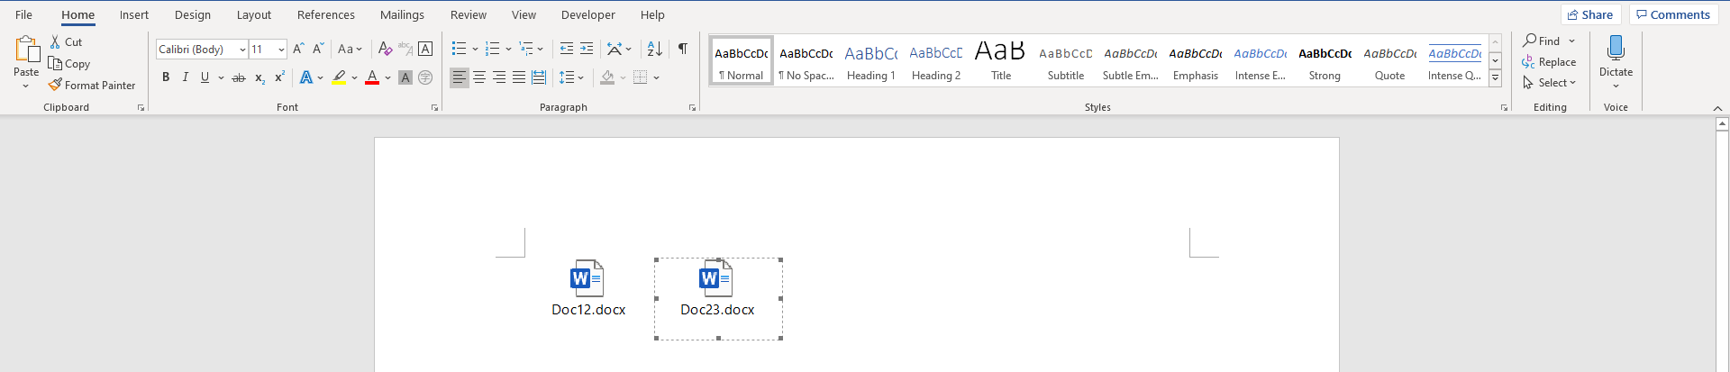1730x372 pixels.
Task: Increase font size with grow icon
Action: point(298,50)
